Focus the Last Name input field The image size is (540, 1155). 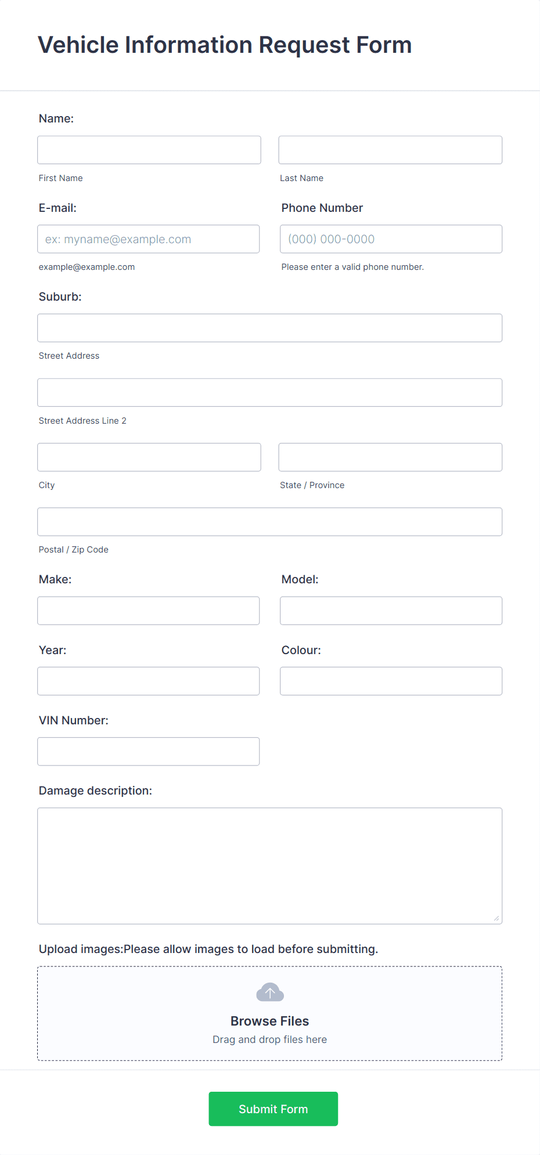(390, 150)
